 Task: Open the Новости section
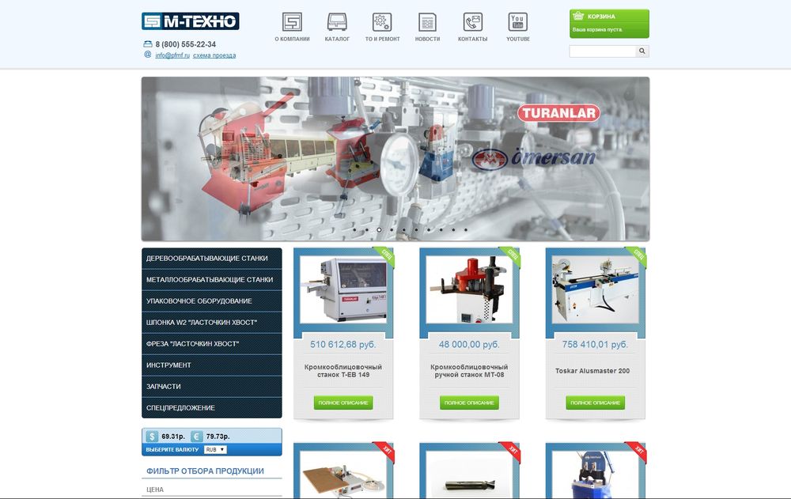427,27
